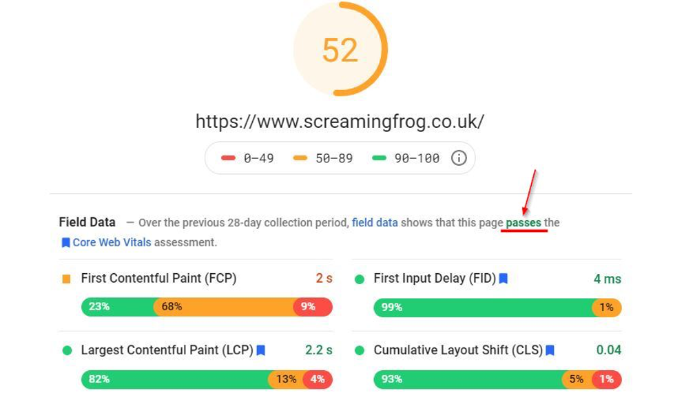The height and width of the screenshot is (397, 673).
Task: Open the Core Web Vitals link
Action: [x=112, y=243]
